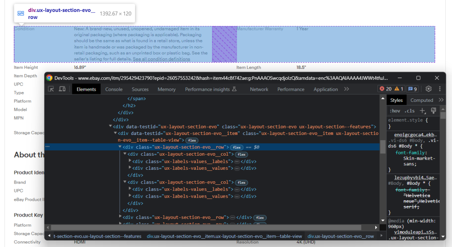
Task: Open "See all condition definitions" link
Action: click(x=162, y=59)
